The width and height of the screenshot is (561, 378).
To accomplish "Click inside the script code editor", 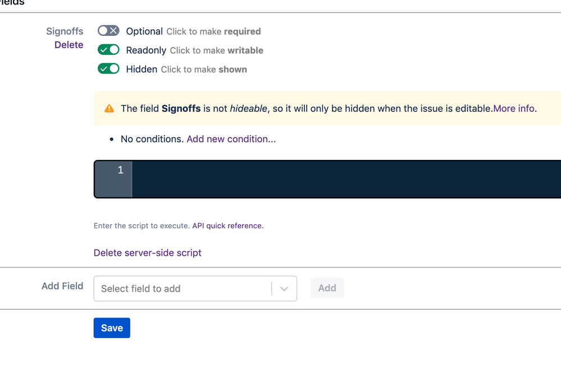I will click(346, 179).
